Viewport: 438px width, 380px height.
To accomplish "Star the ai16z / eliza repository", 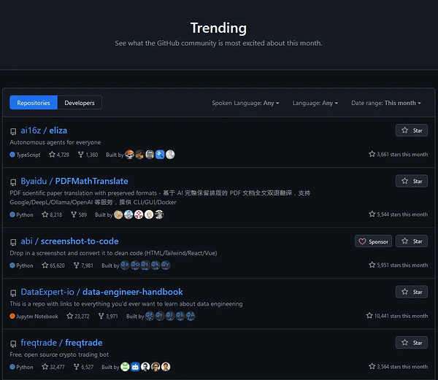I will coord(412,131).
